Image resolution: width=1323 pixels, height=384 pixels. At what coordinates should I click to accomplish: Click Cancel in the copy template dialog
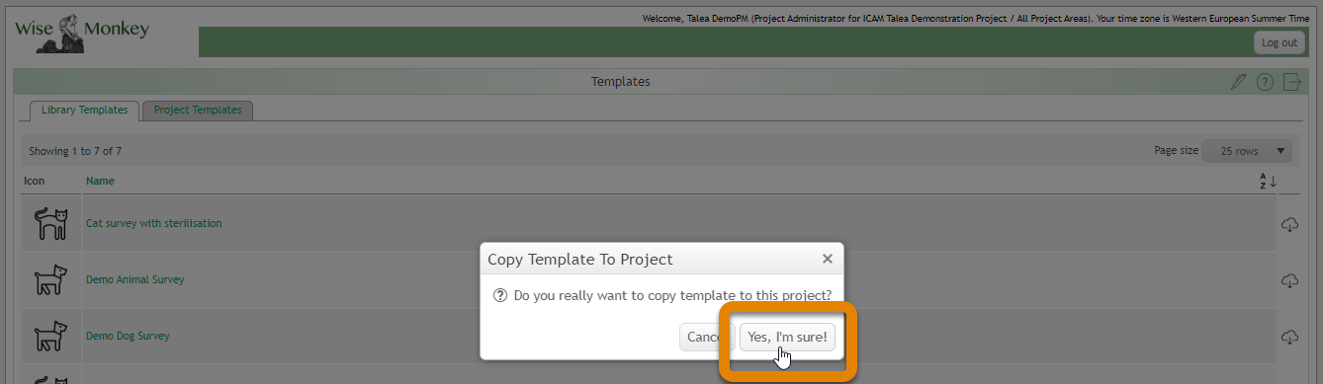click(x=705, y=337)
